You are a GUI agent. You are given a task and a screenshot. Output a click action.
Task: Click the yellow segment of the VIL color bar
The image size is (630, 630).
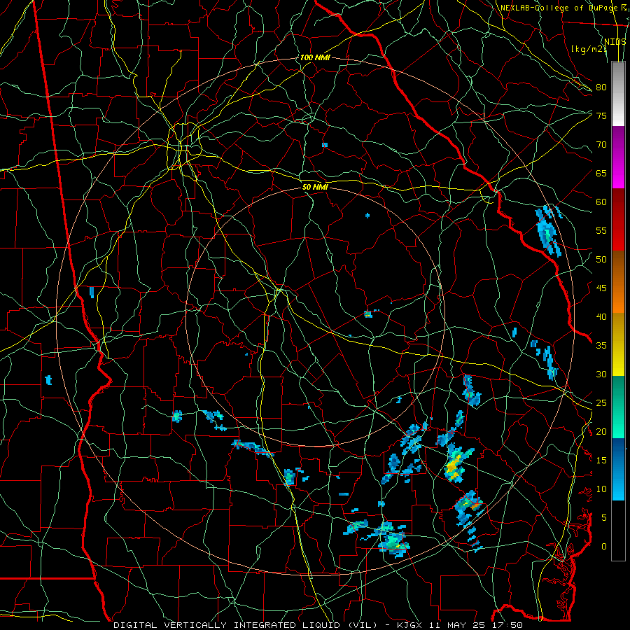[618, 344]
